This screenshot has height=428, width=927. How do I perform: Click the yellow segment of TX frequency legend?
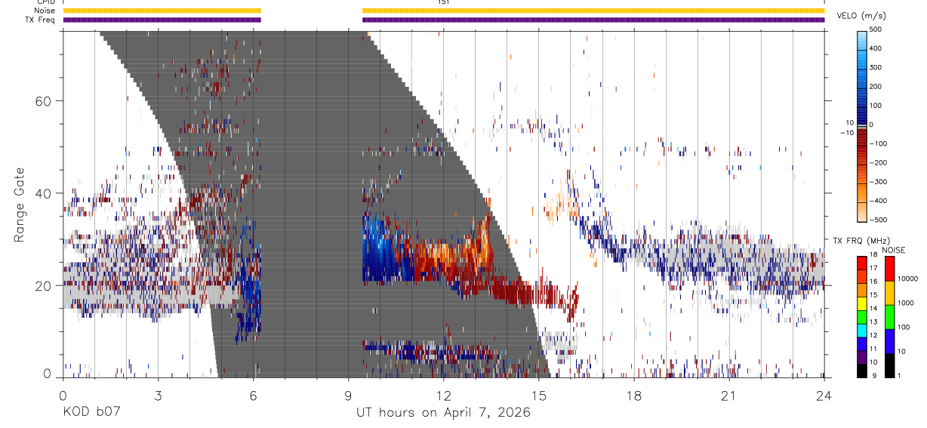pos(863,303)
